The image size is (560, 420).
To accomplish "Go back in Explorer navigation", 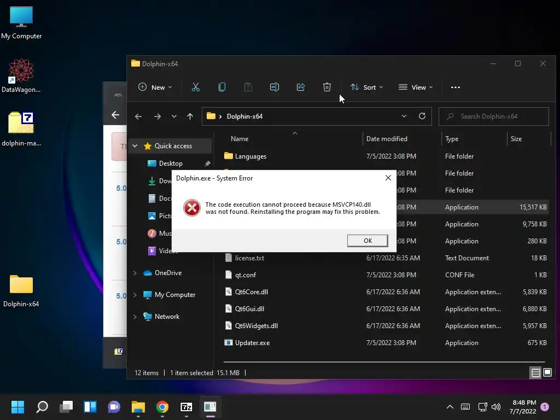I will [138, 116].
